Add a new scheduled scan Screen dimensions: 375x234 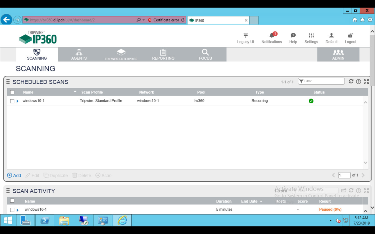point(14,175)
